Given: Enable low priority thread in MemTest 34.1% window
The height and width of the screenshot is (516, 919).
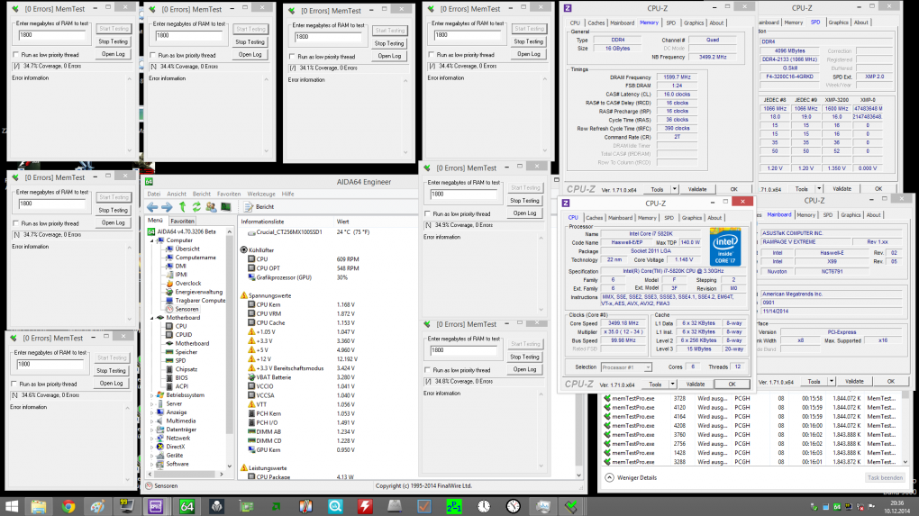Looking at the screenshot, I should (292, 57).
